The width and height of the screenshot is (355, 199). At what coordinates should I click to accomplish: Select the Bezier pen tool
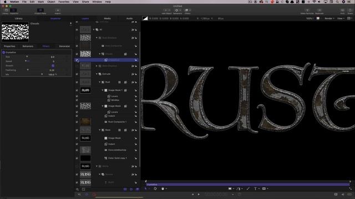239,188
